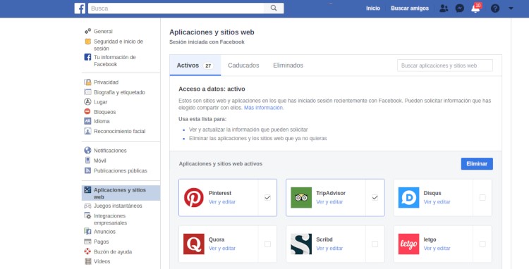Click the TripAdvisor app logo

(x=301, y=197)
